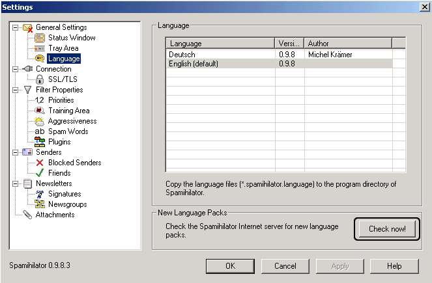
Task: Click the Check now! button
Action: tap(387, 229)
